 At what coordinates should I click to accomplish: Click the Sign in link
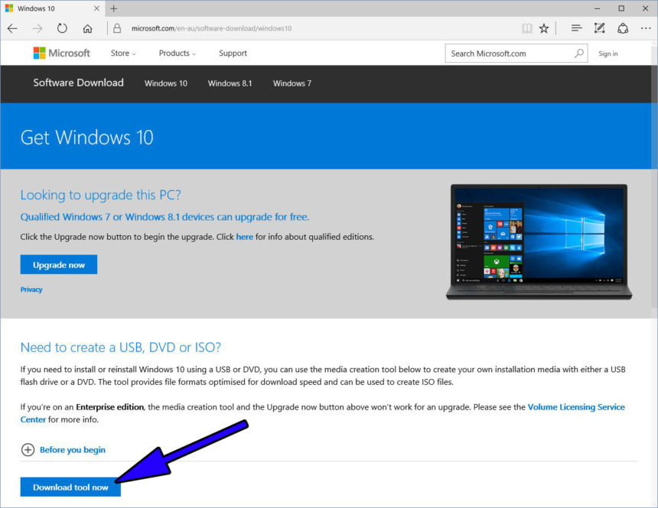coord(608,53)
